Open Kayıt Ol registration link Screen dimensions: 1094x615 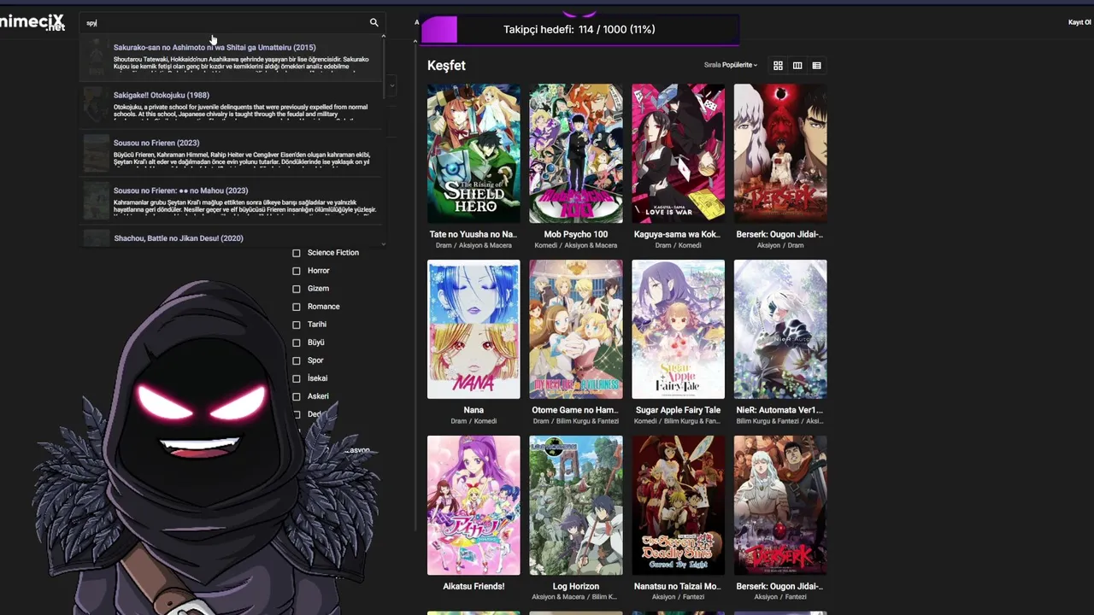click(x=1080, y=22)
